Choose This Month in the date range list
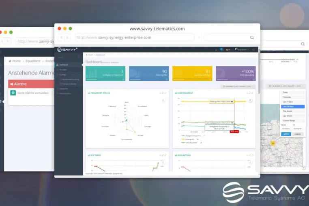This screenshot has width=309, height=206. click(293, 112)
